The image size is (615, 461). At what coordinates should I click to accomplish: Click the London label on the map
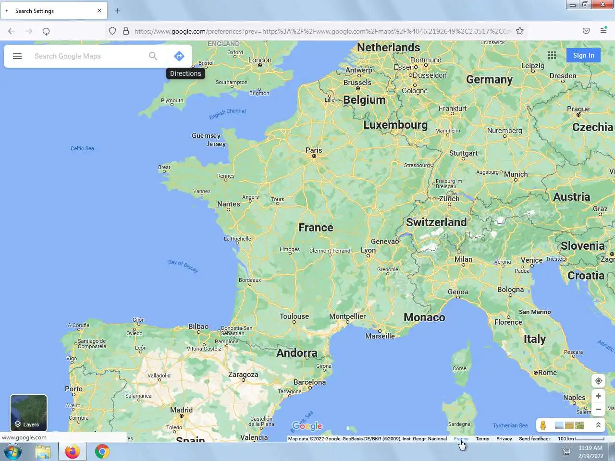(260, 60)
